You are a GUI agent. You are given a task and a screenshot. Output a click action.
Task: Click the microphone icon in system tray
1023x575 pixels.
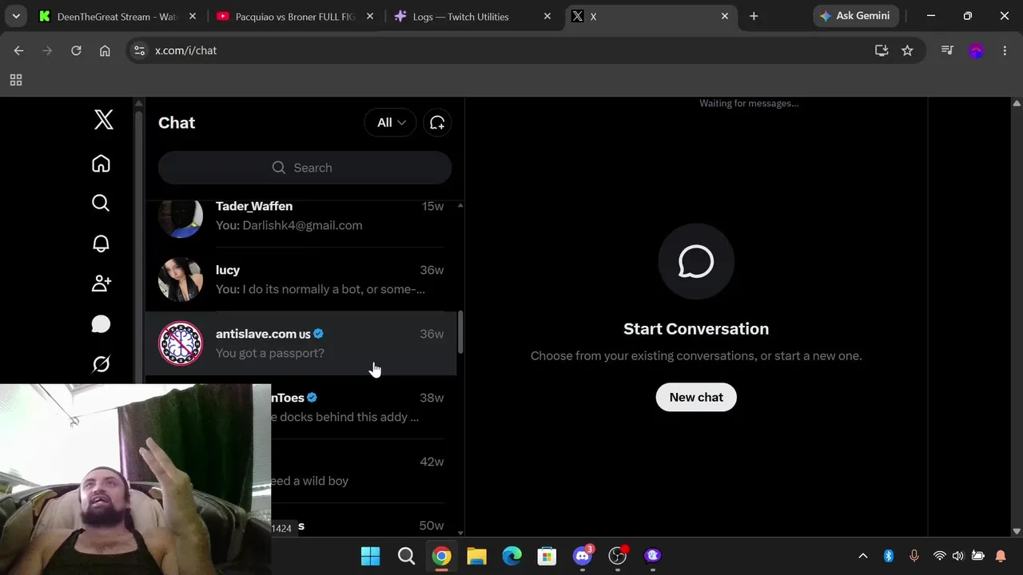click(x=914, y=556)
